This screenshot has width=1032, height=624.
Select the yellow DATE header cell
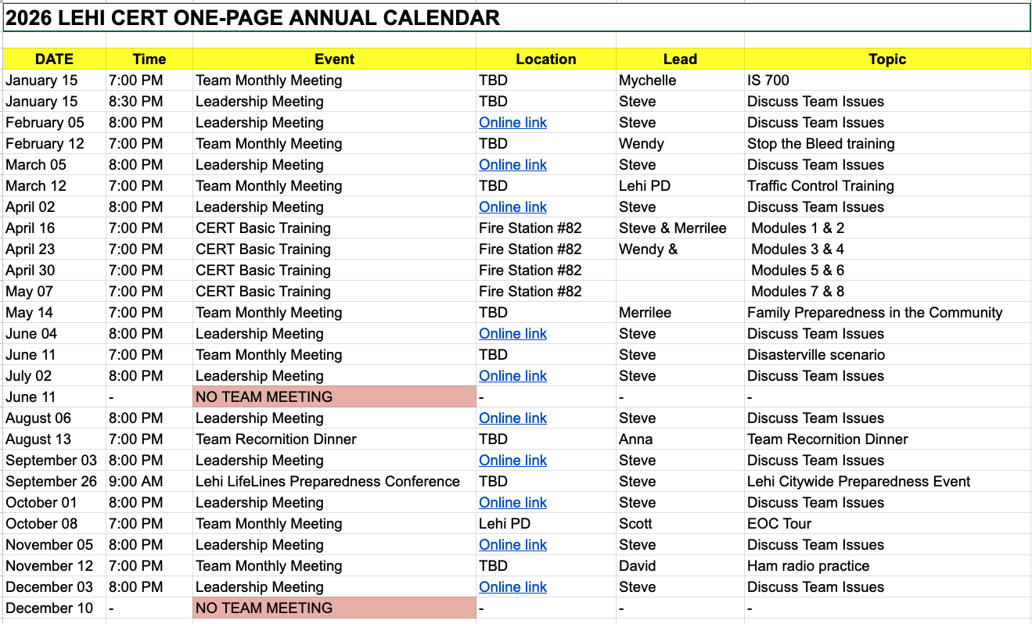click(54, 59)
